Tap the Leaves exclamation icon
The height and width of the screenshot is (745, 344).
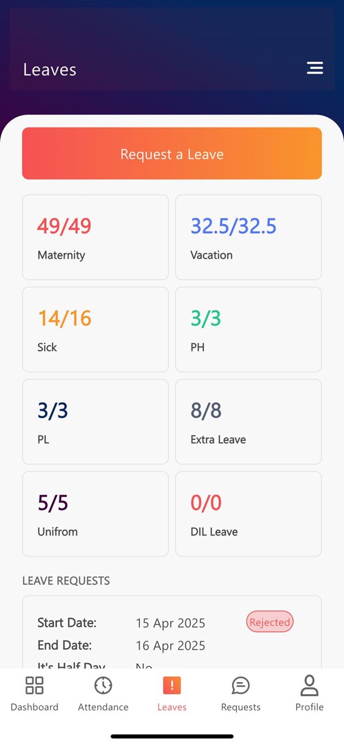pos(172,685)
